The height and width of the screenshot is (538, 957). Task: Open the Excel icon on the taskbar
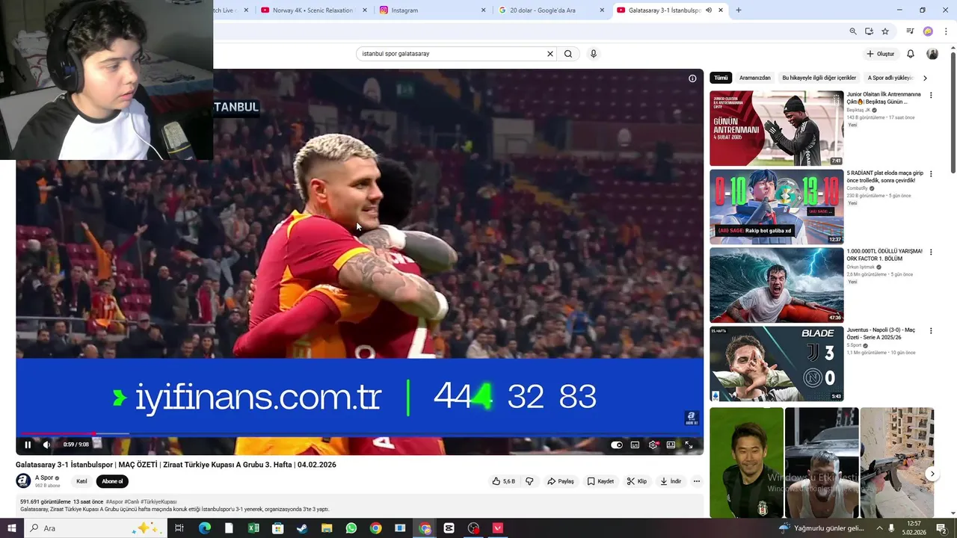coord(253,528)
